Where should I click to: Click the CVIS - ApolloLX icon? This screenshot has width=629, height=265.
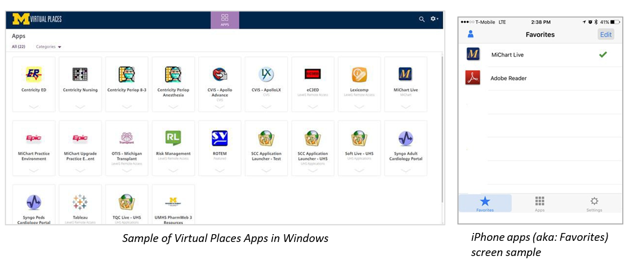(266, 74)
